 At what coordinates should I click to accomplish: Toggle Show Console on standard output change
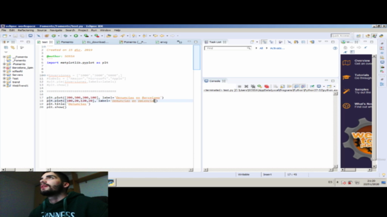coord(296,86)
